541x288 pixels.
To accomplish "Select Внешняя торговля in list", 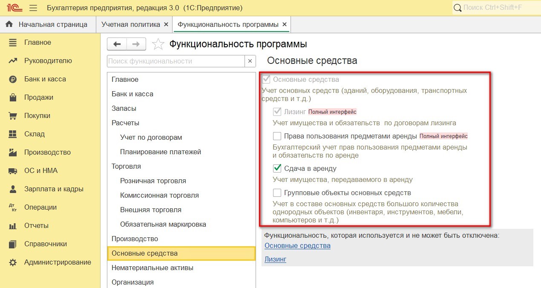I will (x=181, y=210).
